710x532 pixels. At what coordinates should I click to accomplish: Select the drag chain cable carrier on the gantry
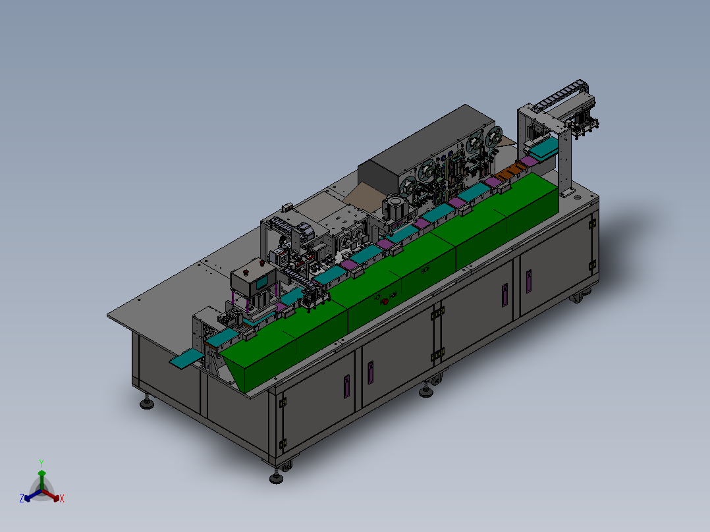point(560,95)
